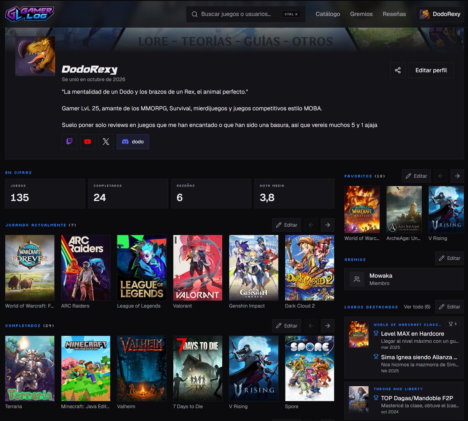Viewport: 468px width, 421px height.
Task: Open the Valorant game cover
Action: 198,268
